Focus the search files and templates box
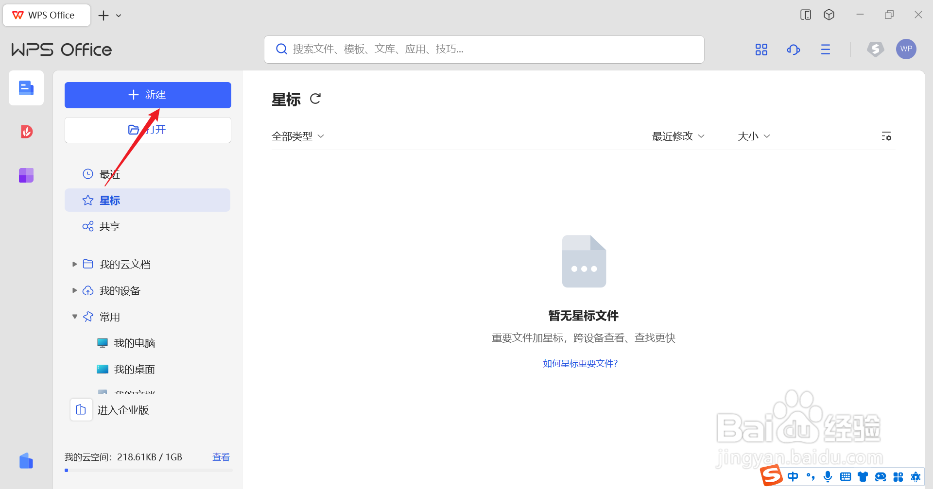Image resolution: width=933 pixels, height=489 pixels. pos(484,49)
